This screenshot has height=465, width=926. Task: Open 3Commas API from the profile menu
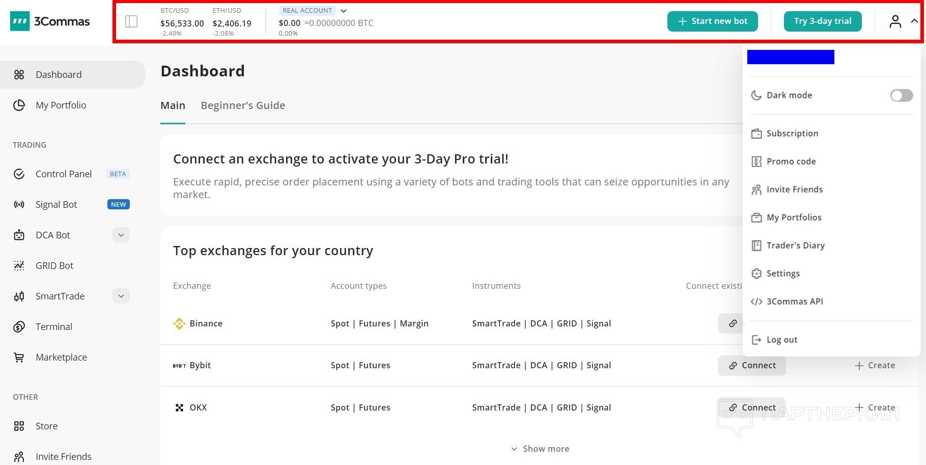[x=794, y=302]
